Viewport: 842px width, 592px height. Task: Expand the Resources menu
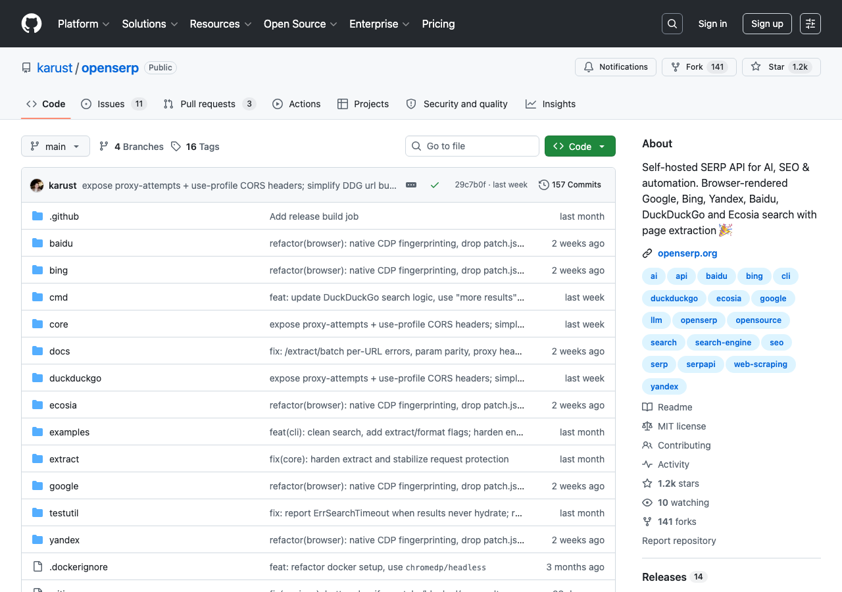point(221,24)
